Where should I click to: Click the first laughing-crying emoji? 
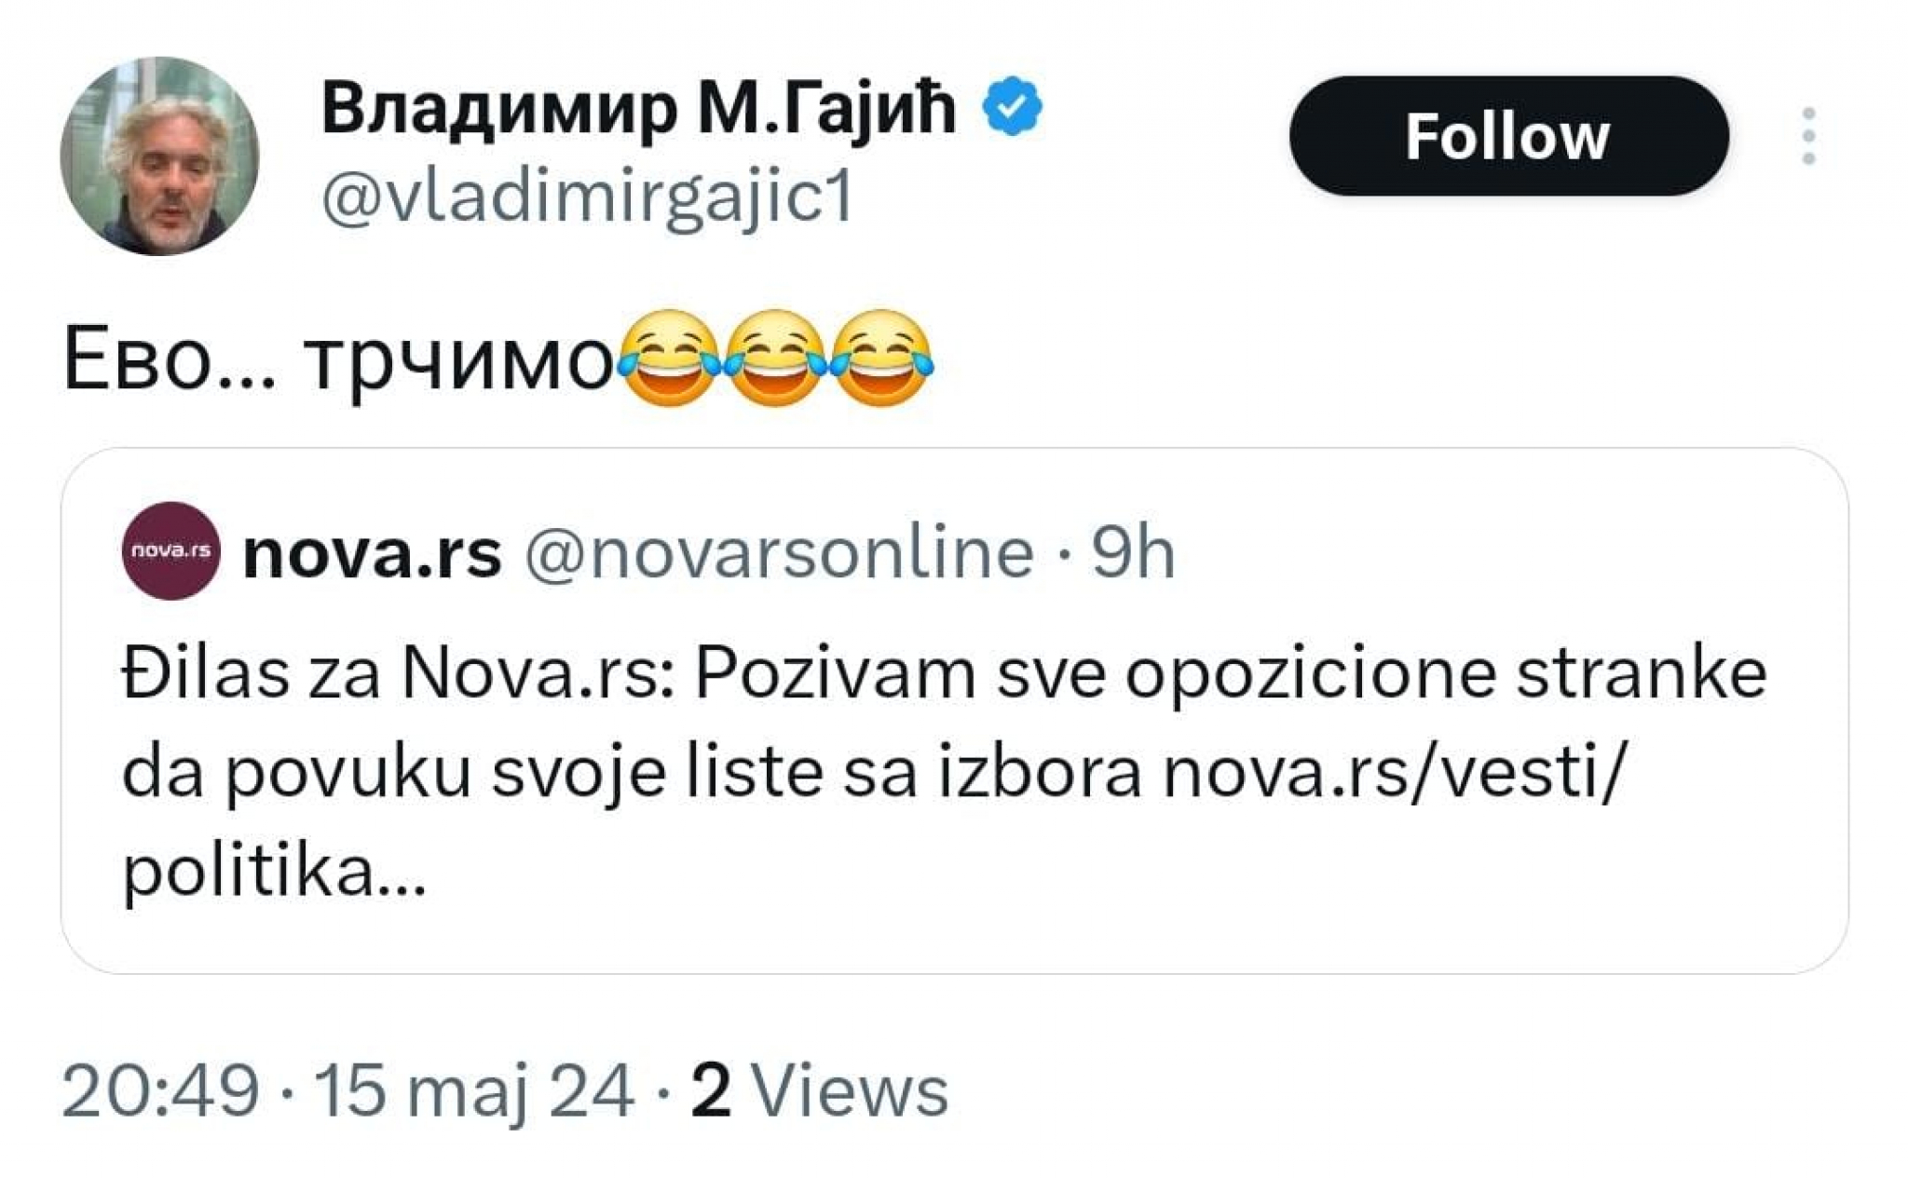[x=669, y=358]
